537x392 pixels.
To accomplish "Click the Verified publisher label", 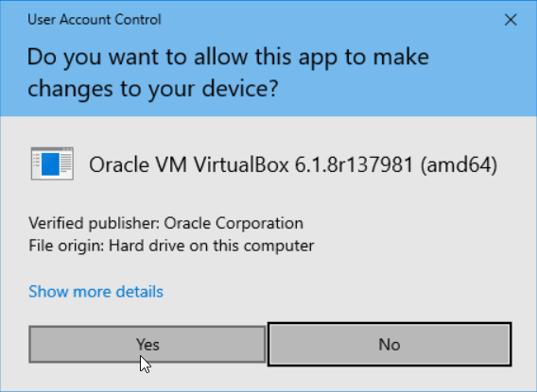I will click(95, 223).
